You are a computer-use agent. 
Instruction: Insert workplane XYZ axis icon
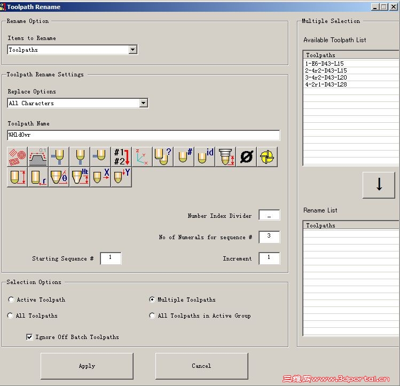143,157
